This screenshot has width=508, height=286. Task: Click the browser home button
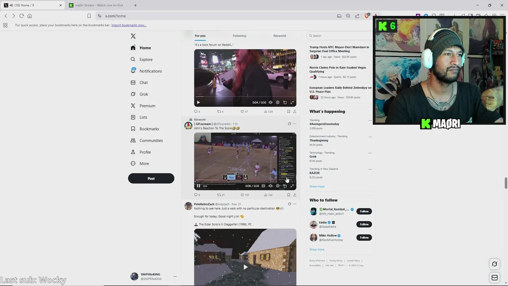[x=29, y=16]
